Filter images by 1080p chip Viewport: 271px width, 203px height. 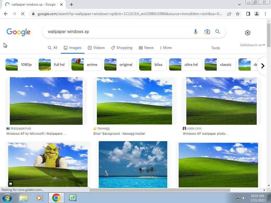tap(21, 64)
